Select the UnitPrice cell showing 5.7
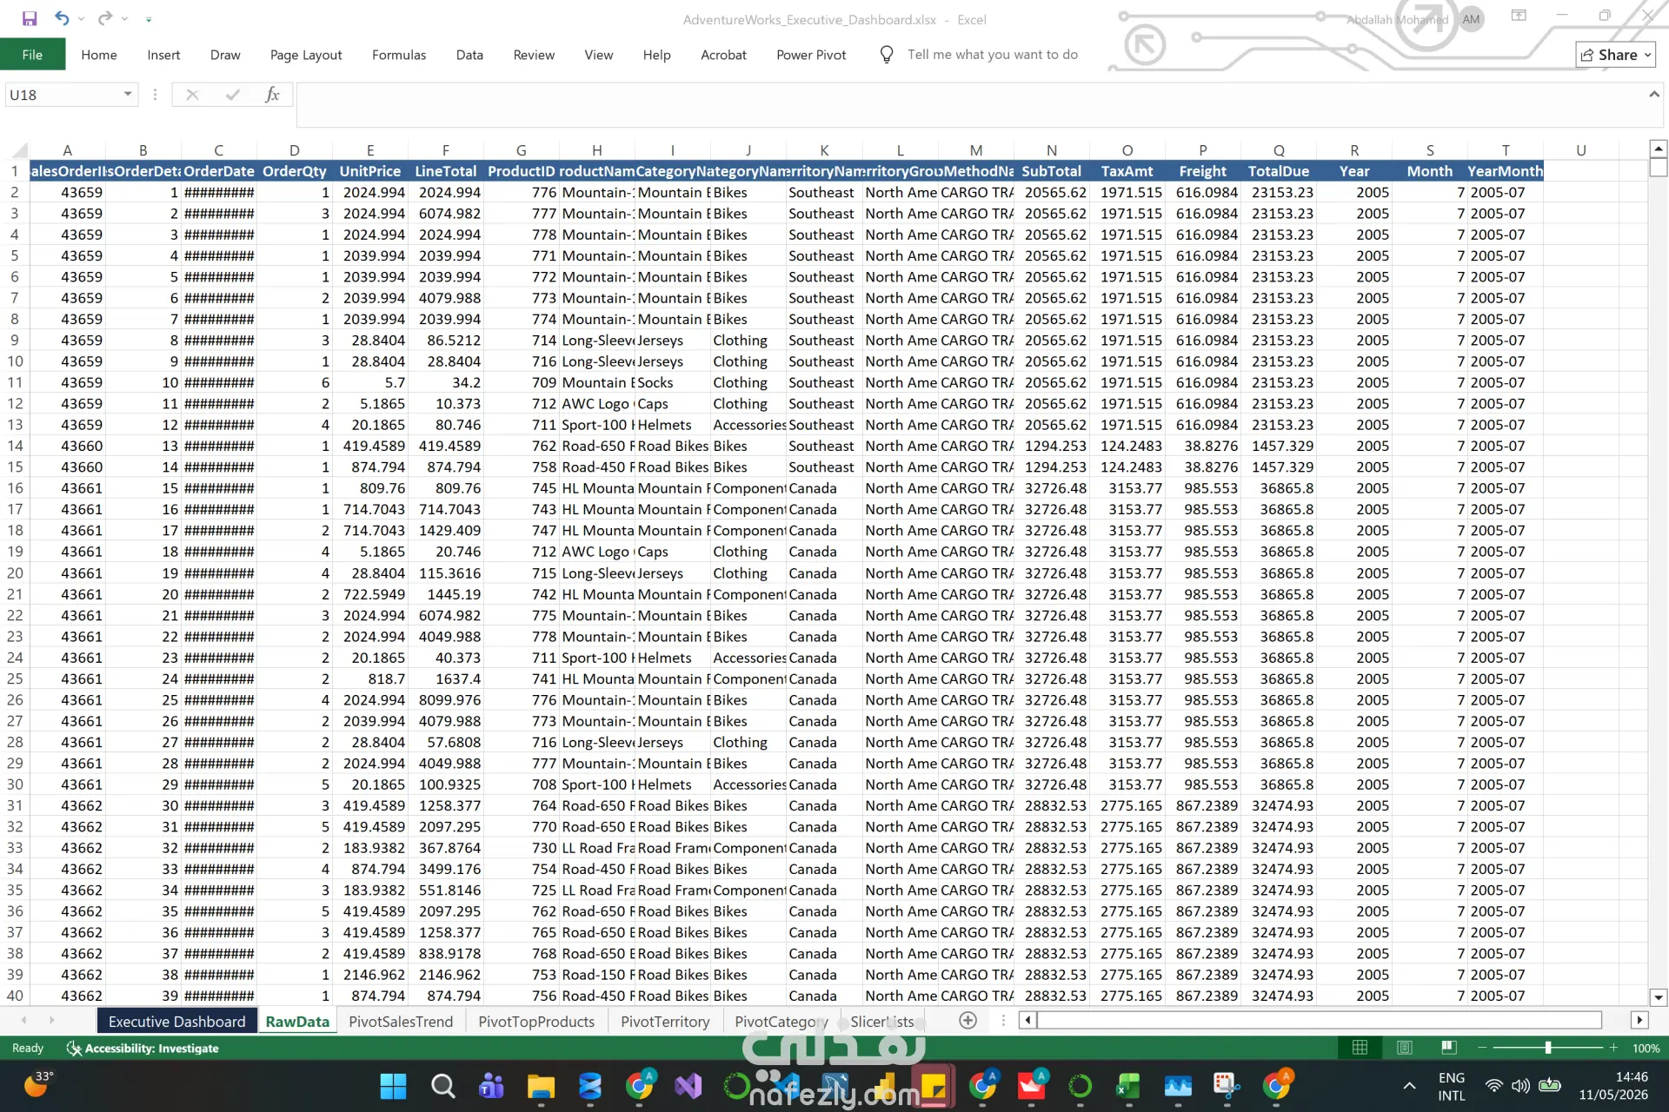 pos(369,382)
